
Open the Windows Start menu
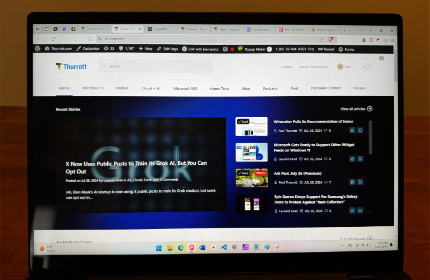159,248
